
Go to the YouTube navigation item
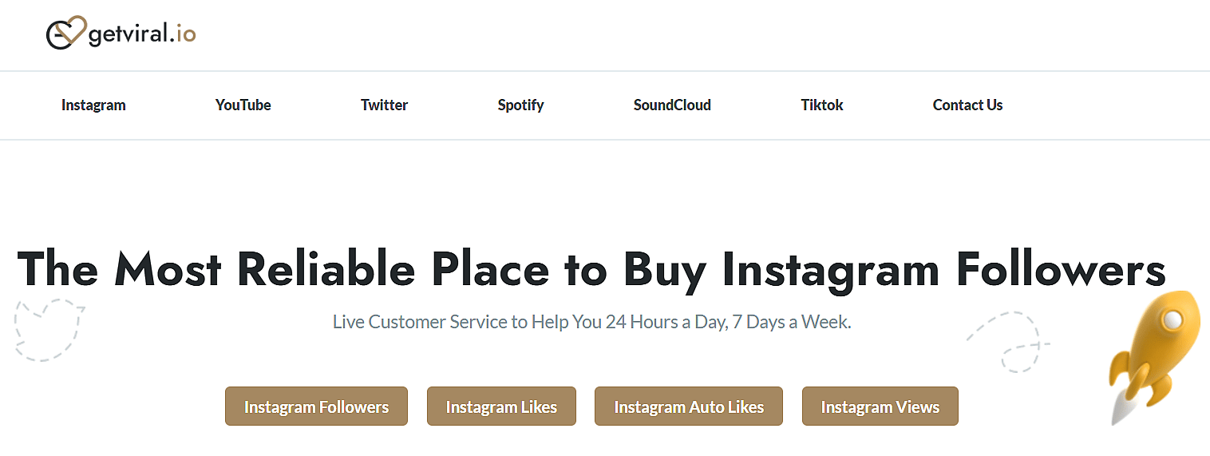coord(243,105)
